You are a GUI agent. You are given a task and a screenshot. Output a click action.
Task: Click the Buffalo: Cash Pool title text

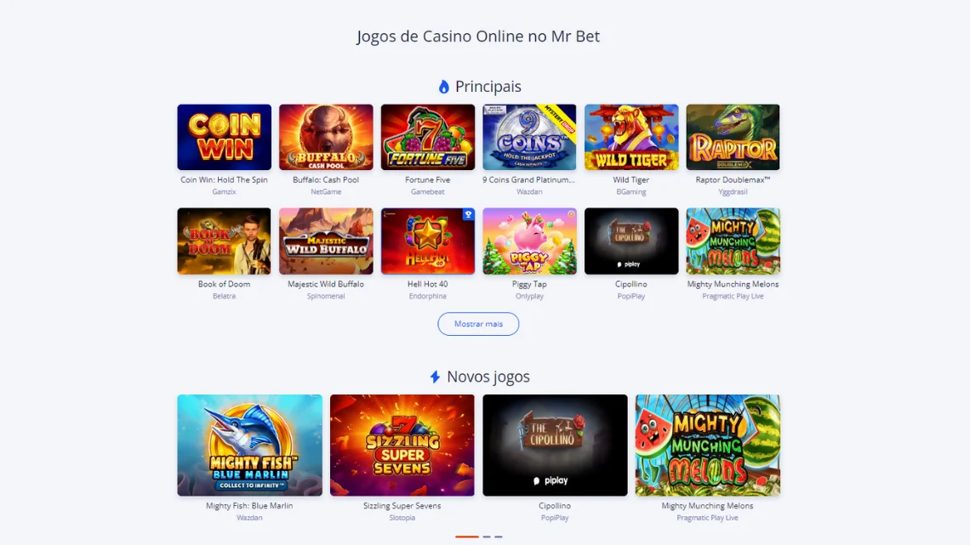[x=326, y=179]
